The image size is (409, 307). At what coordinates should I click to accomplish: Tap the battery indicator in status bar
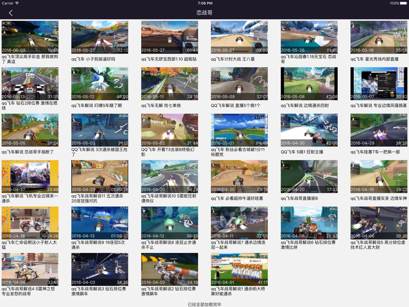[404, 3]
